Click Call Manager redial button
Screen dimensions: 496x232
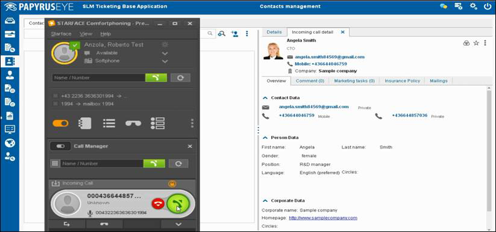178,163
